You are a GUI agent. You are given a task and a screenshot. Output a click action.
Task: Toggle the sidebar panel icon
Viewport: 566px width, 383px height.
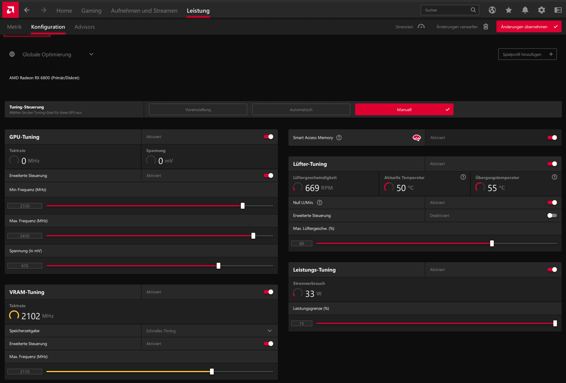click(x=558, y=10)
